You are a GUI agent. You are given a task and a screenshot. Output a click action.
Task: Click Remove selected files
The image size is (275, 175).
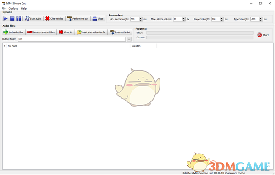(x=41, y=32)
